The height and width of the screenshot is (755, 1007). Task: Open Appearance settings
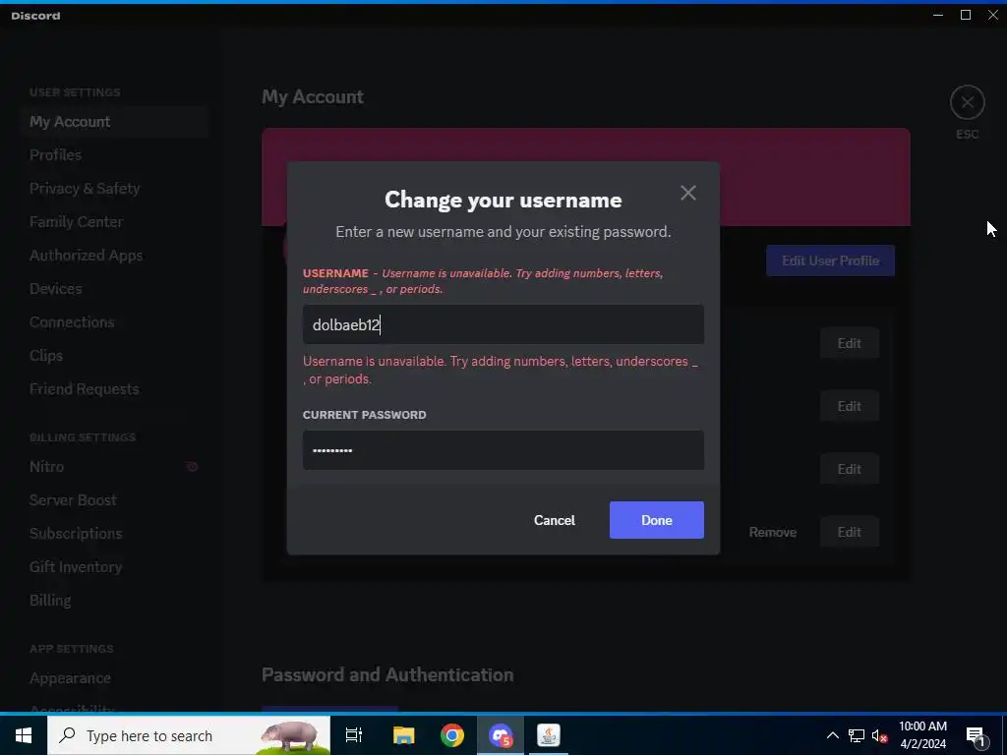[114, 678]
